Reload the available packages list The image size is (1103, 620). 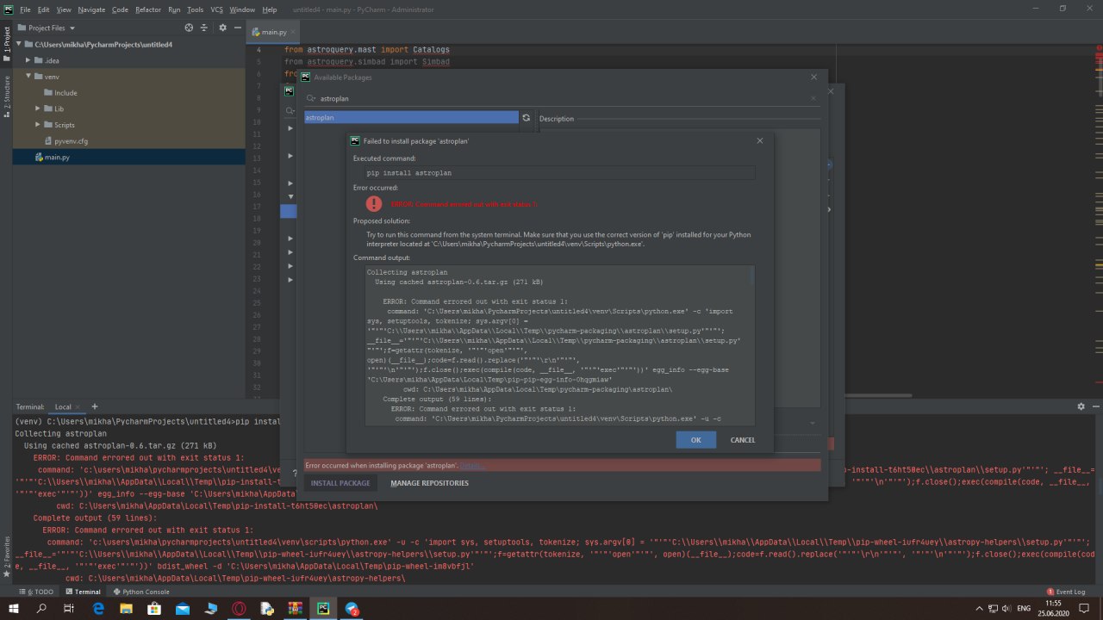[x=527, y=117]
